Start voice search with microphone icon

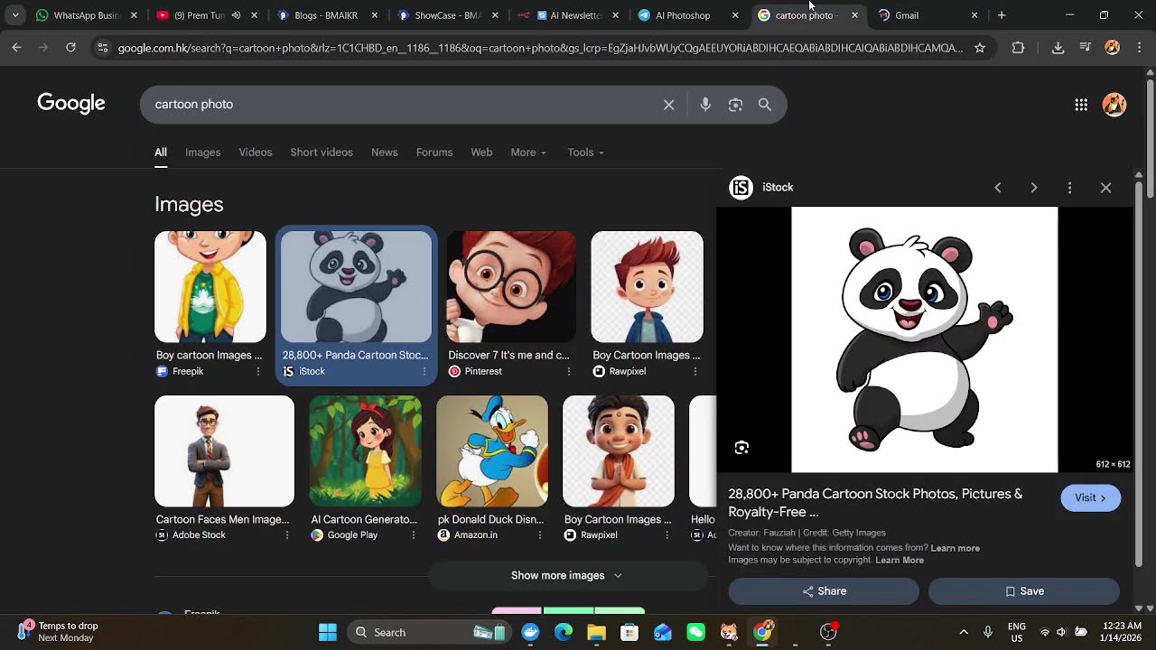click(x=705, y=105)
